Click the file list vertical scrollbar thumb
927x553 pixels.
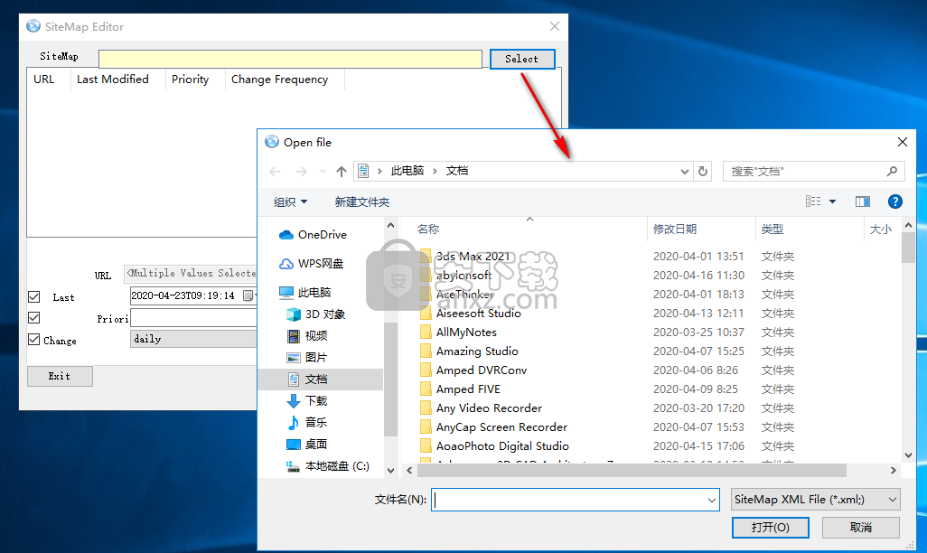click(x=909, y=248)
